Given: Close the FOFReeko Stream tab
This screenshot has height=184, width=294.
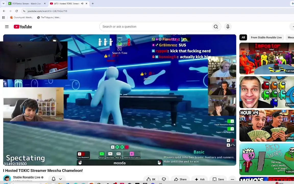Looking at the screenshot, I should (45, 4).
